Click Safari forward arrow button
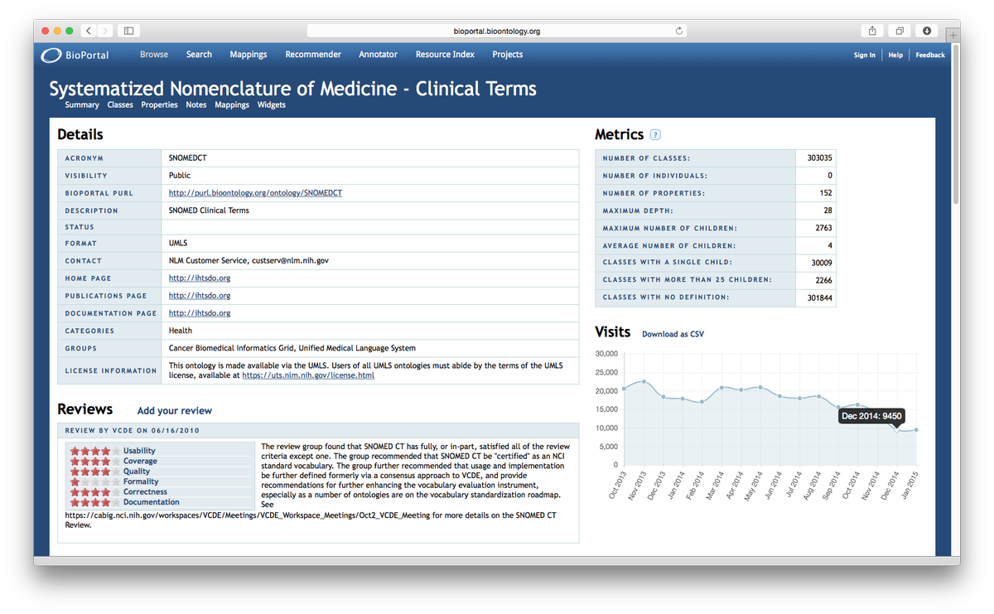 pyautogui.click(x=105, y=31)
